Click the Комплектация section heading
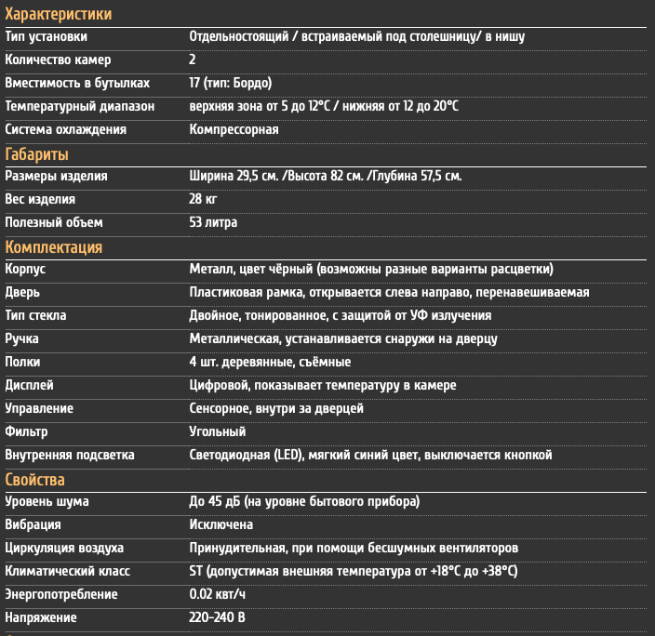655x636 pixels. [53, 247]
